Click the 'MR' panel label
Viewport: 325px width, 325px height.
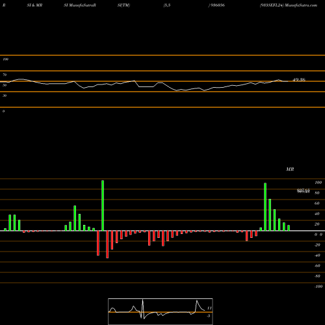tap(290, 169)
